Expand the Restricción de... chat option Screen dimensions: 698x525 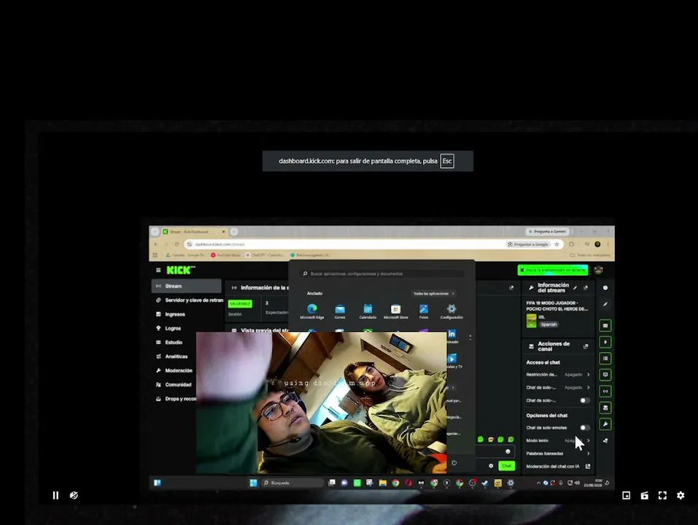(x=558, y=375)
